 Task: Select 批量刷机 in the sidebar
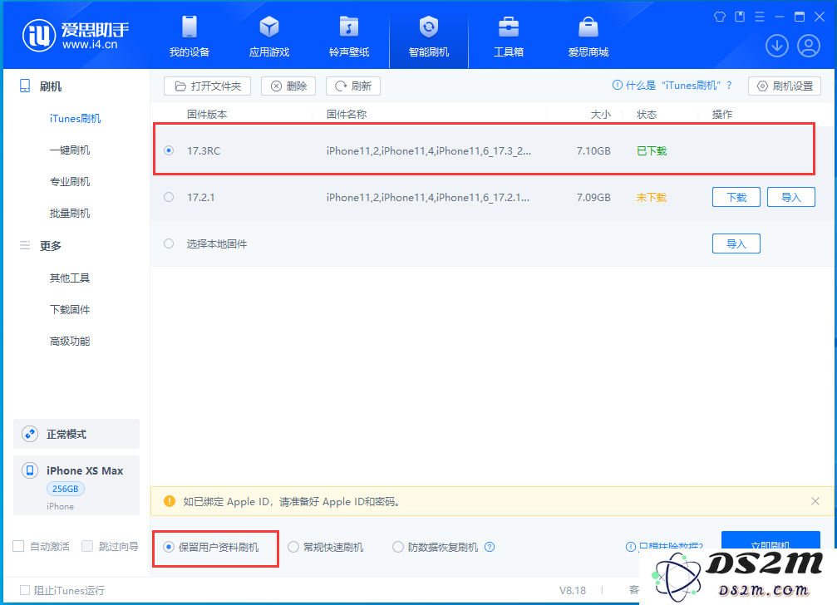pyautogui.click(x=70, y=213)
